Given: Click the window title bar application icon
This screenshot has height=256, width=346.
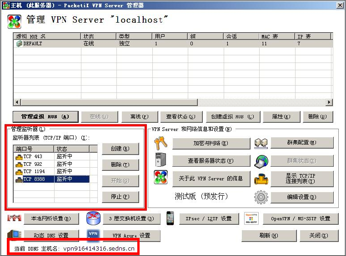Looking at the screenshot, I should click(6, 5).
